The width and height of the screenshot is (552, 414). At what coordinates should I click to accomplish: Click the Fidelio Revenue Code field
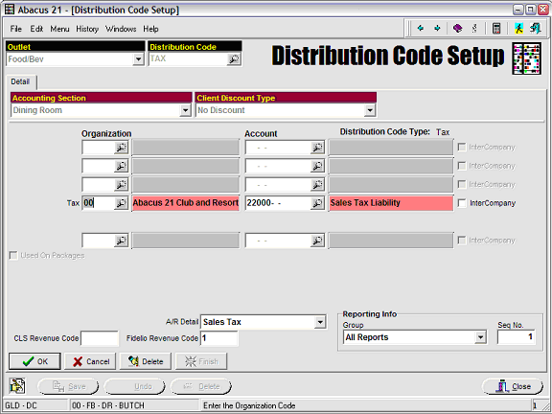(x=218, y=338)
